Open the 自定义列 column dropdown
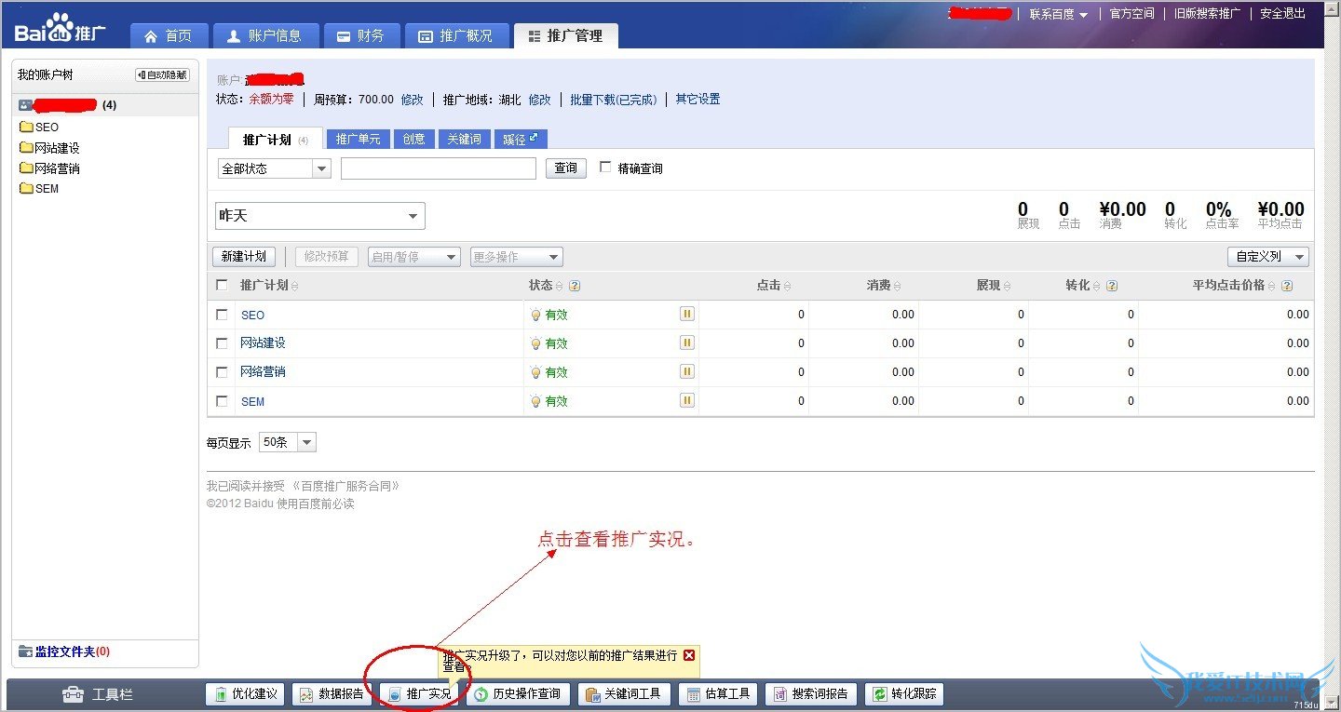 pyautogui.click(x=1268, y=257)
